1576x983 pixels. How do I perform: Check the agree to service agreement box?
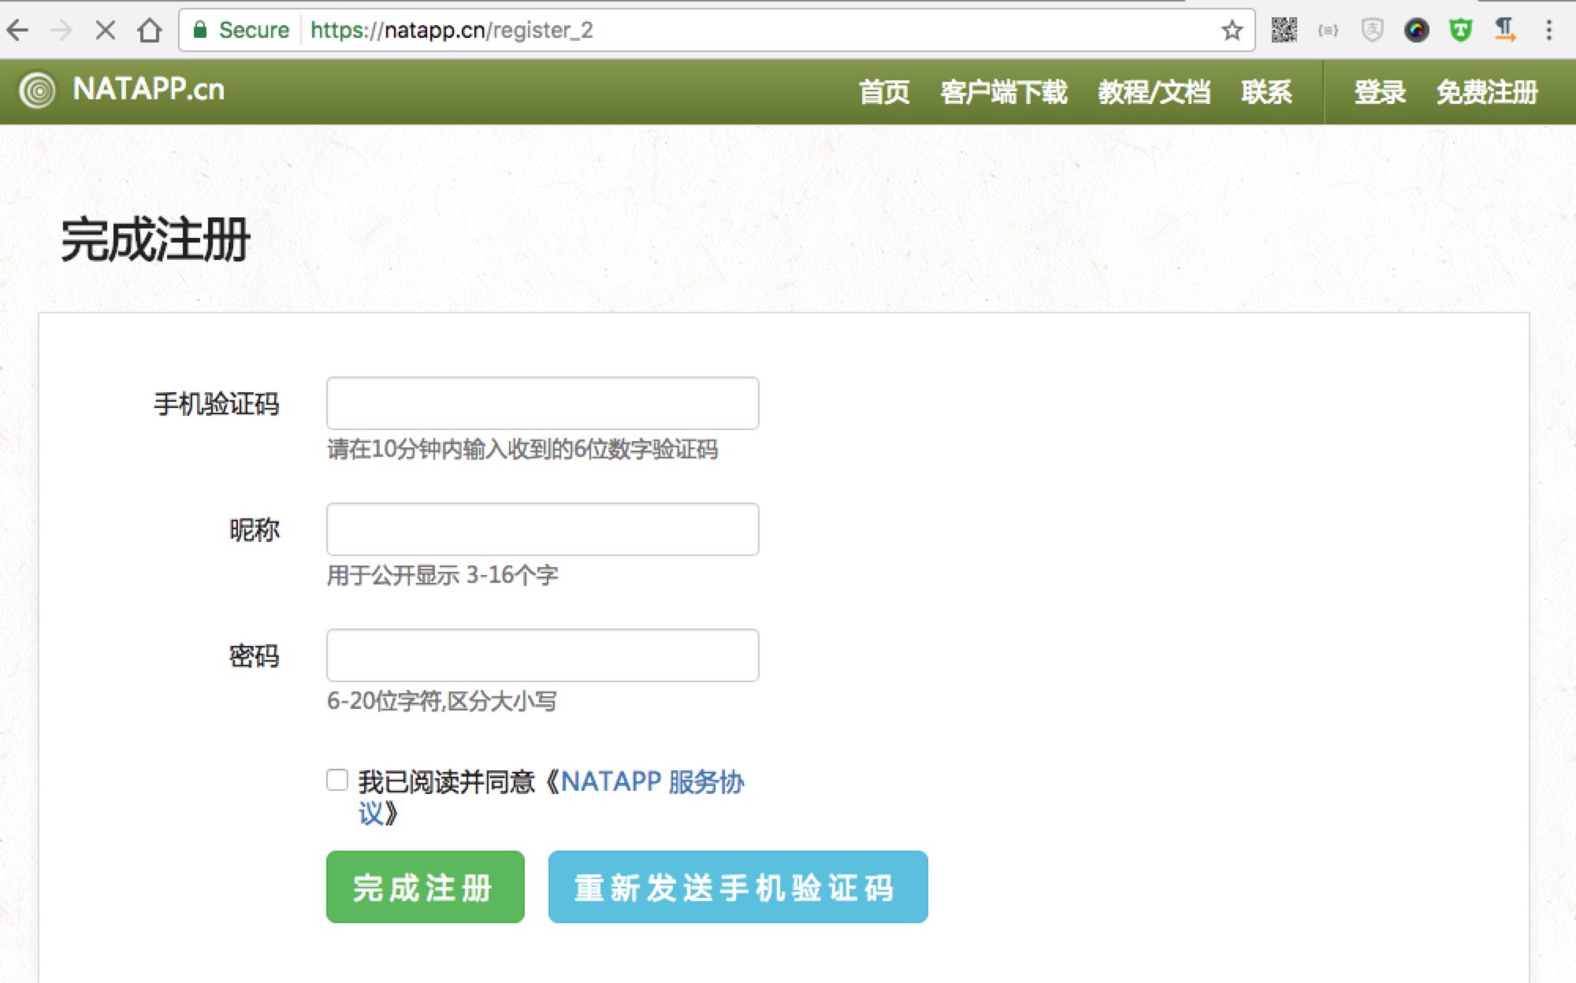coord(337,780)
